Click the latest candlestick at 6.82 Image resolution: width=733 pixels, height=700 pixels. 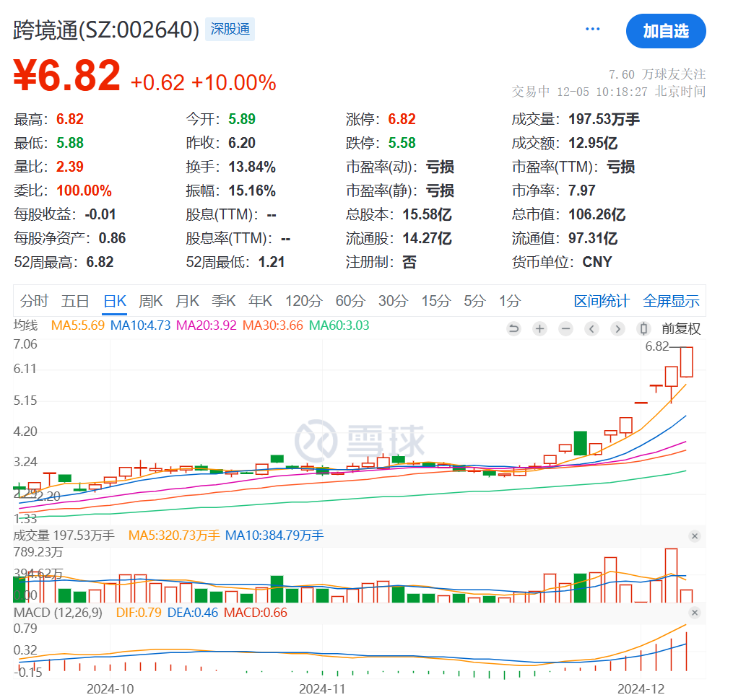(686, 362)
